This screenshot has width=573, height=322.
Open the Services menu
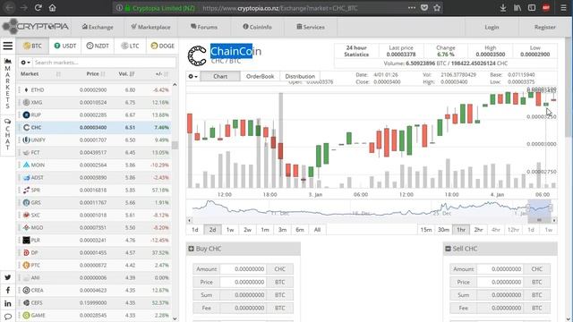(311, 27)
